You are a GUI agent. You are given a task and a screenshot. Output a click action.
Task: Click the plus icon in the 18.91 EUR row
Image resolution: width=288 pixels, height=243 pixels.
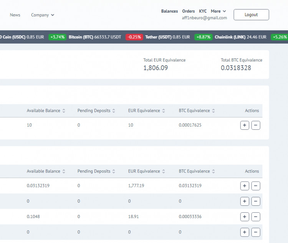click(x=245, y=217)
